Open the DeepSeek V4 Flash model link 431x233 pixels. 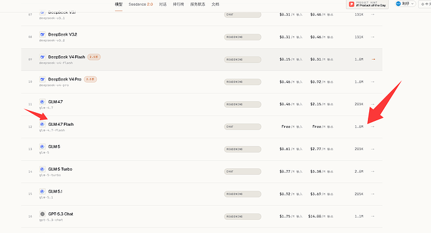click(x=66, y=57)
